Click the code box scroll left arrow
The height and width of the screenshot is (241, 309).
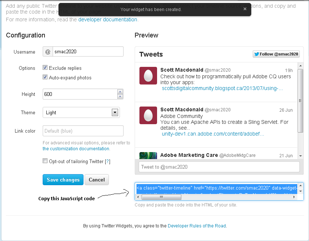click(138, 197)
